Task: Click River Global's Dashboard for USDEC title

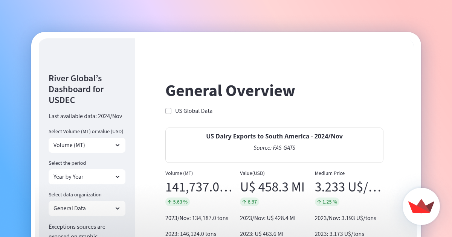Action: (x=76, y=89)
